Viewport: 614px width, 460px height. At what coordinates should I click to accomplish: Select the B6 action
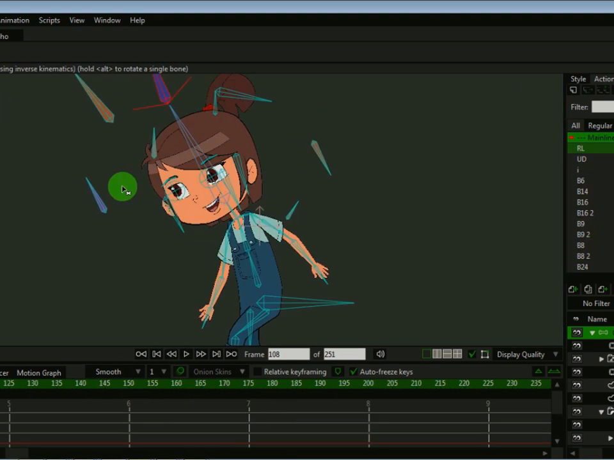[x=590, y=181]
